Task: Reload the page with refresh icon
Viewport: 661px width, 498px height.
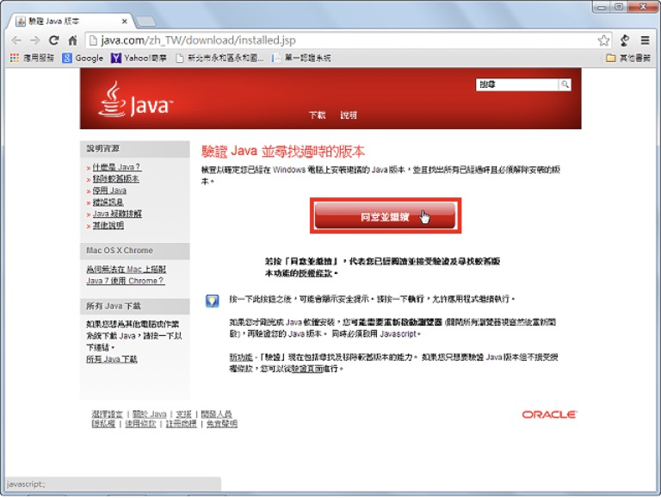Action: [x=53, y=40]
